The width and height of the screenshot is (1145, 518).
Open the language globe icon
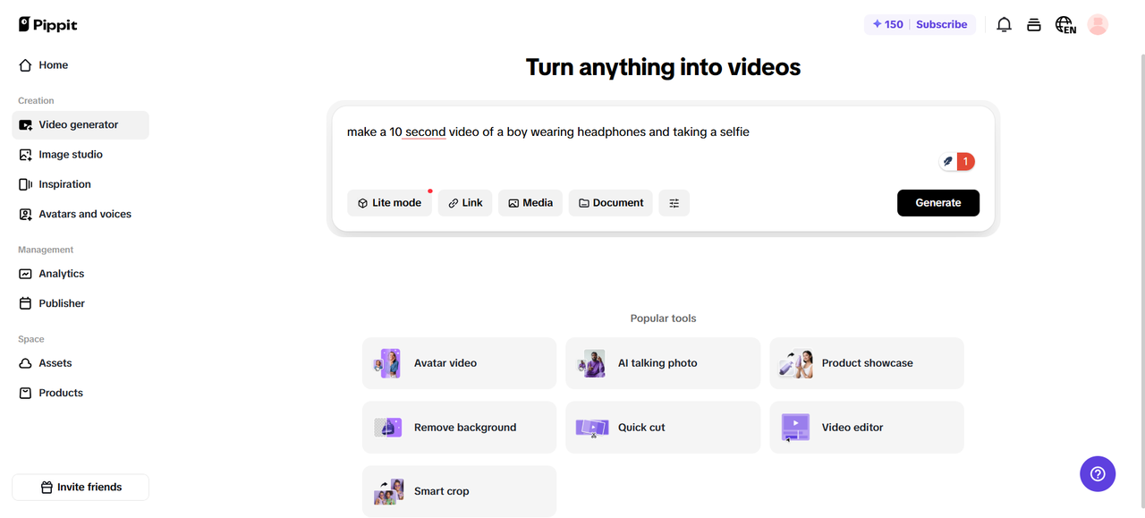tap(1064, 25)
